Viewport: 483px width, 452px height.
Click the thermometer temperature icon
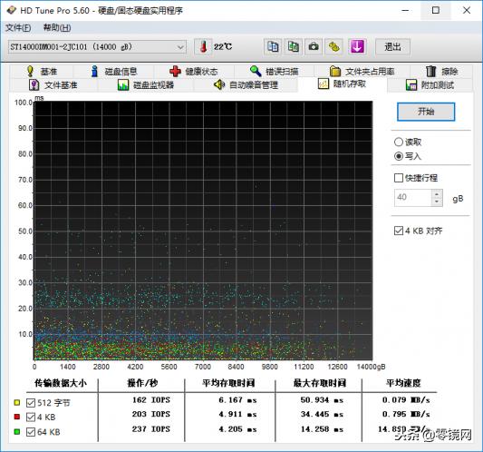pyautogui.click(x=203, y=47)
